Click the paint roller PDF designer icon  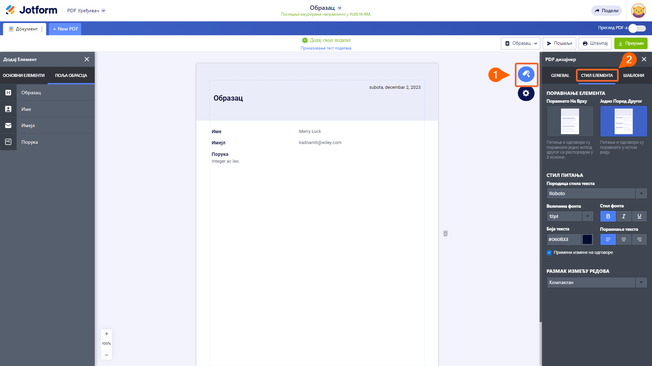coord(526,74)
